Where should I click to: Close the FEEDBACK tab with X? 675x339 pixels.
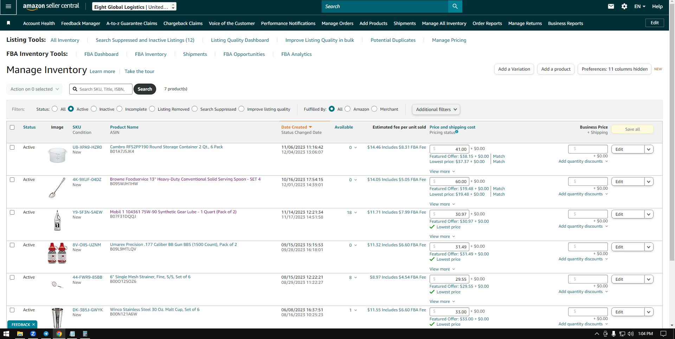[x=33, y=325]
